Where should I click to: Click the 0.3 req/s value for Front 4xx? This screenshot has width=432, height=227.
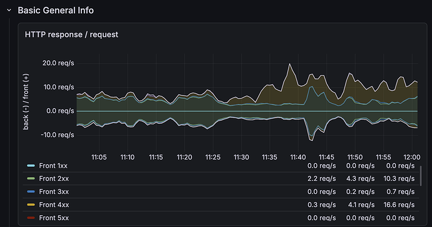coord(322,204)
